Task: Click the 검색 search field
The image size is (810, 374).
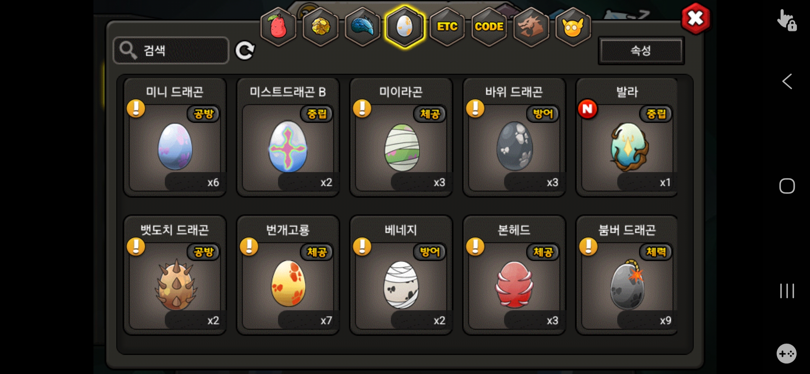Action: click(171, 51)
